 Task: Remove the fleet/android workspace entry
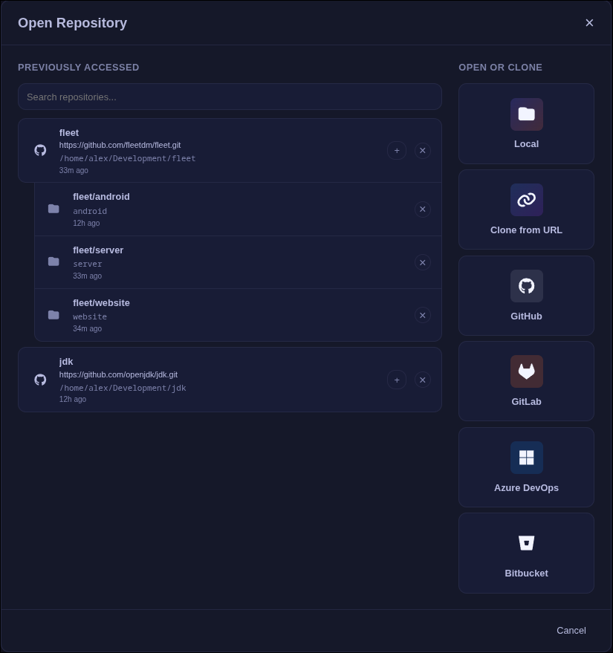click(422, 209)
